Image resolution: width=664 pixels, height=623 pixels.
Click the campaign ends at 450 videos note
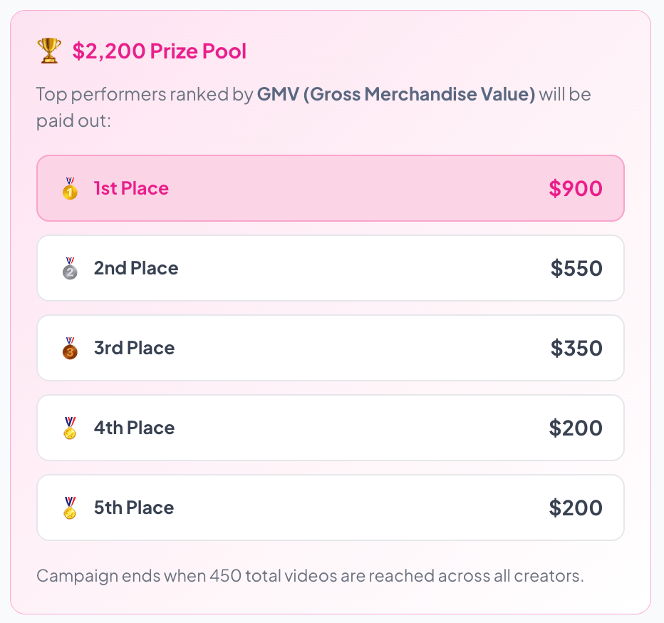point(310,576)
